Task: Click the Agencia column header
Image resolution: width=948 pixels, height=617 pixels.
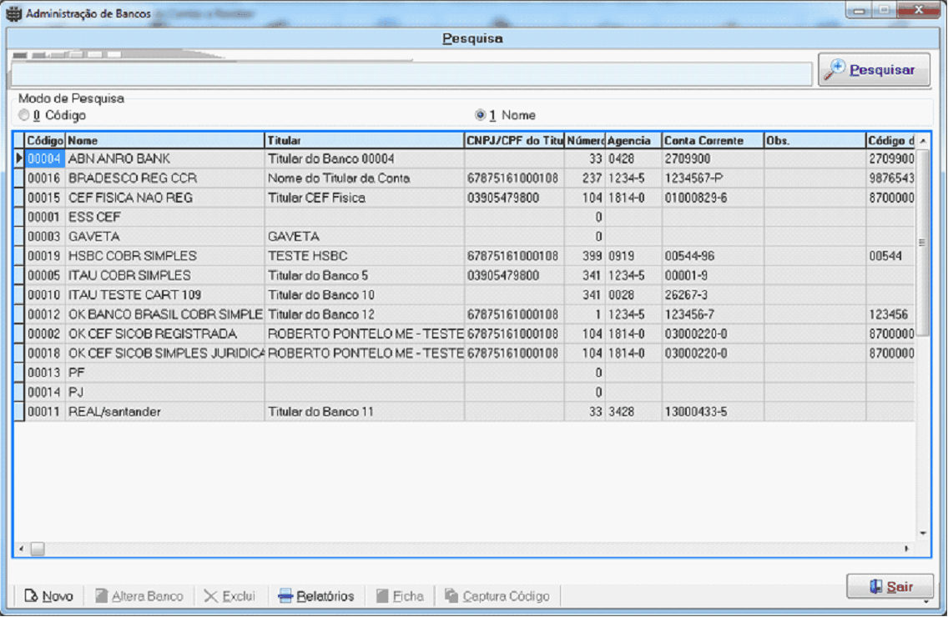Action: tap(633, 141)
